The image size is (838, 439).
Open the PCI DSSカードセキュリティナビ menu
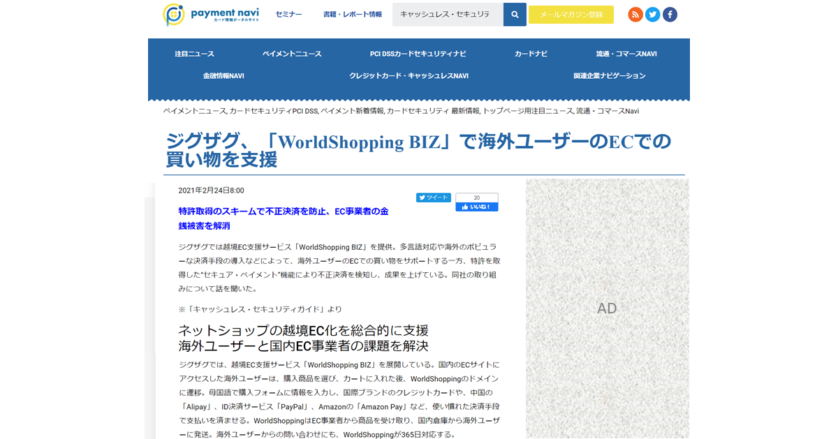(418, 54)
